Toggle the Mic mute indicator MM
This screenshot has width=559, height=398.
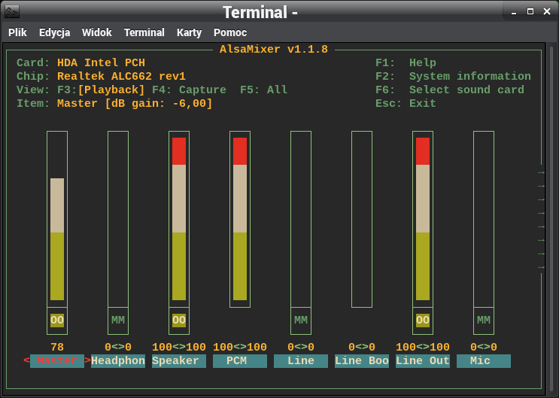click(x=484, y=321)
